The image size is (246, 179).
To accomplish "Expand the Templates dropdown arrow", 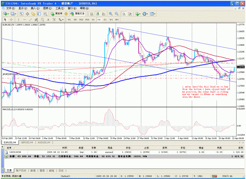I will point(155,14).
